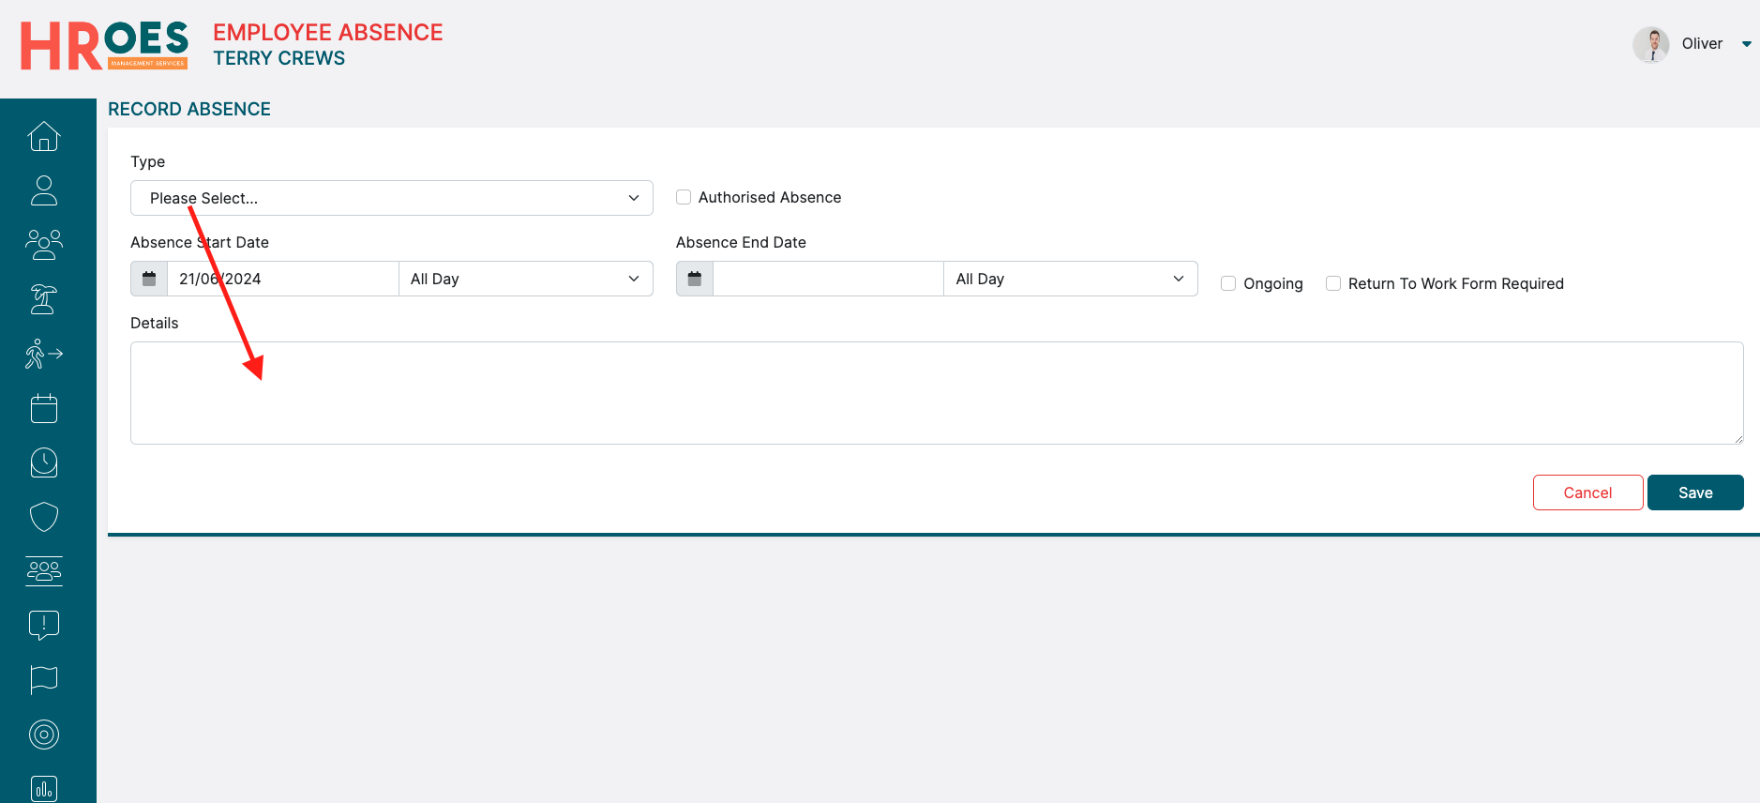Click the Details text area

pyautogui.click(x=936, y=393)
